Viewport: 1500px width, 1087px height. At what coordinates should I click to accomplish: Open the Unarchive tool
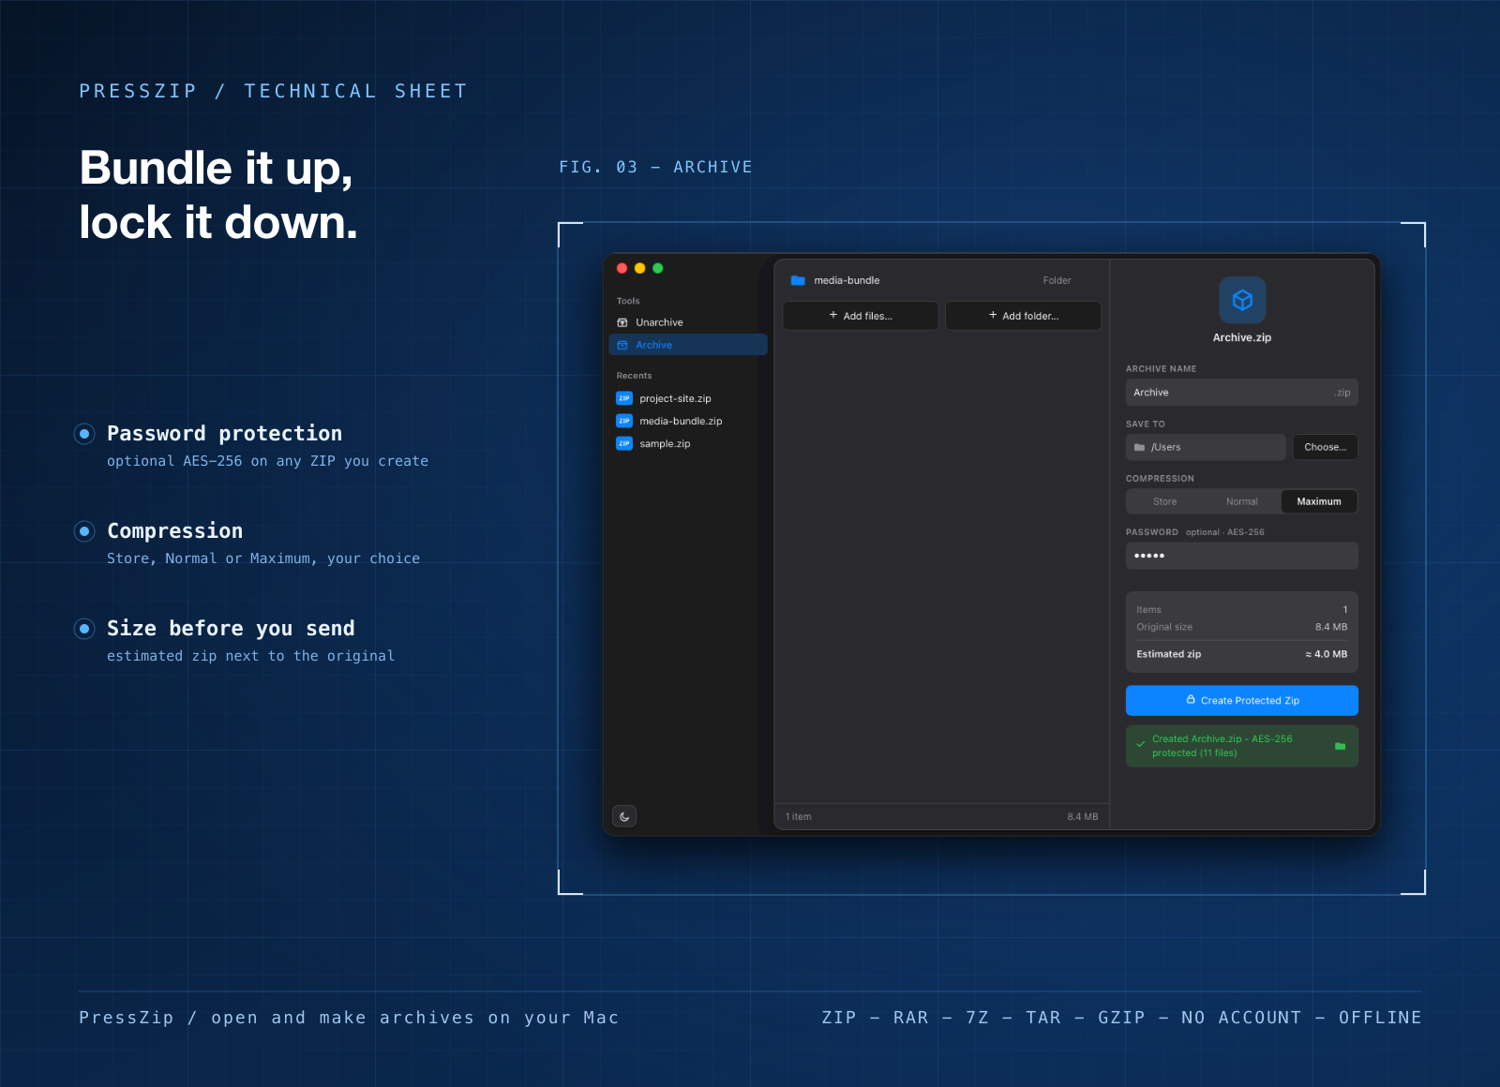pos(688,322)
